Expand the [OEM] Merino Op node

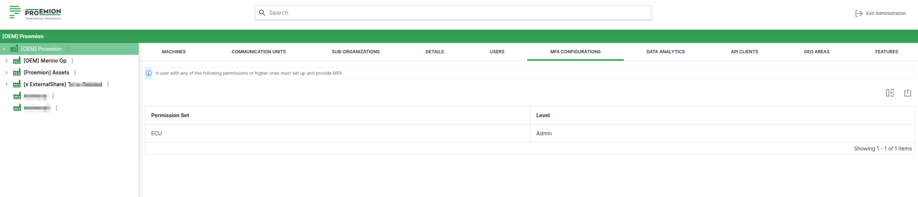(6, 61)
